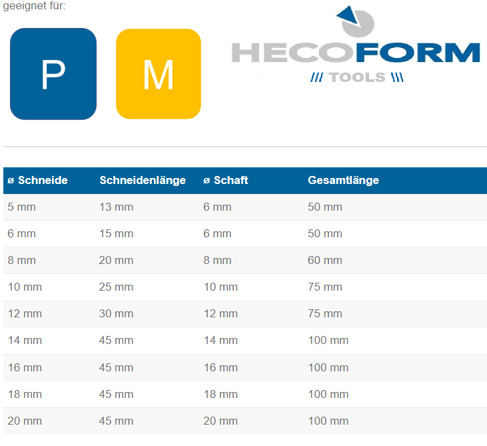The width and height of the screenshot is (487, 446).
Task: Select the 60 mm Gesamtlänge cell
Action: click(324, 261)
